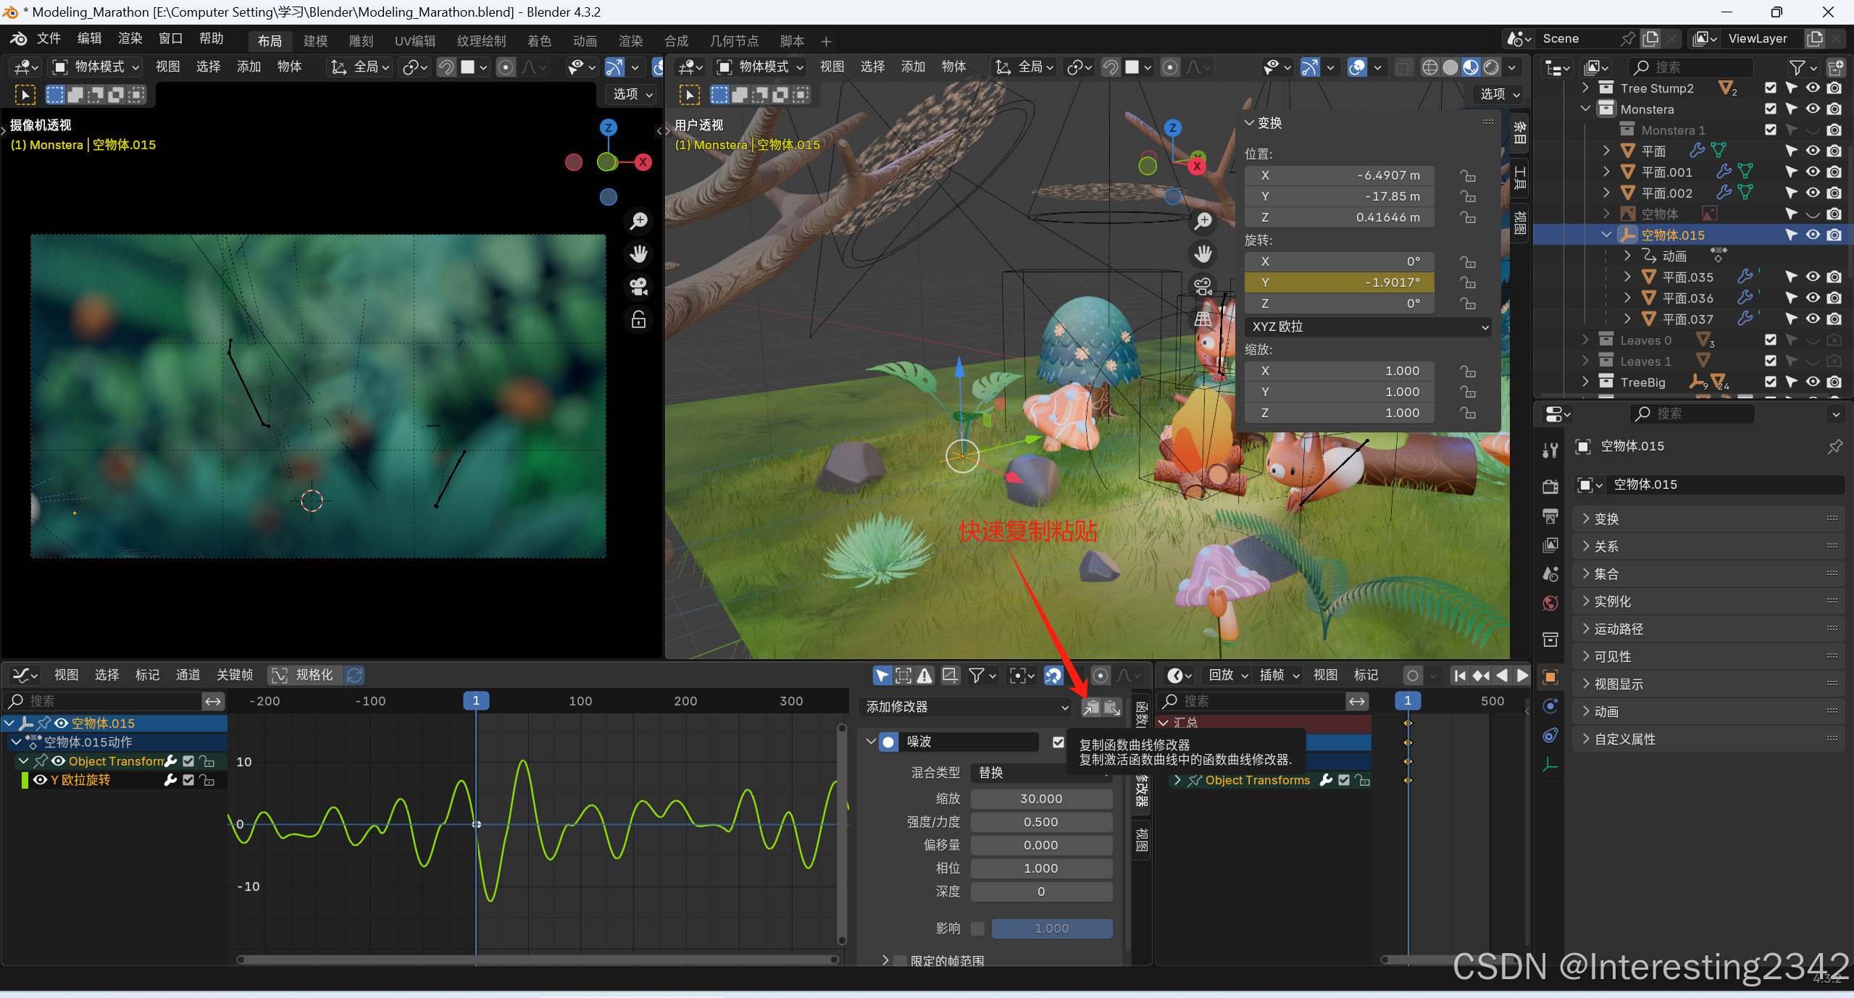The height and width of the screenshot is (998, 1854).
Task: Select rendered viewport shading mode icon
Action: click(x=1491, y=67)
